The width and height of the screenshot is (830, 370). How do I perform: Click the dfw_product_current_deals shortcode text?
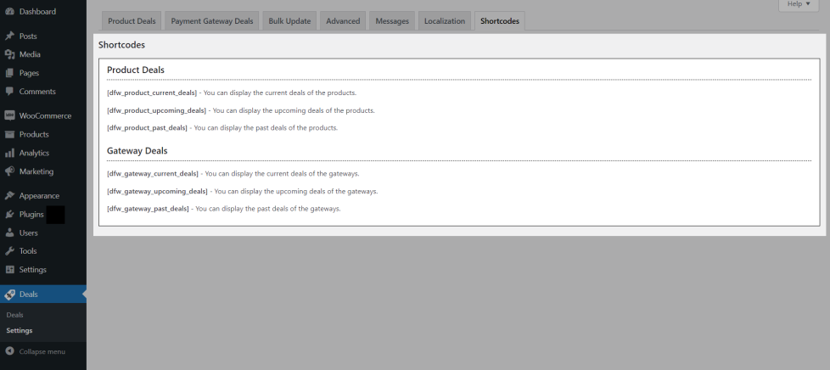[x=152, y=92]
